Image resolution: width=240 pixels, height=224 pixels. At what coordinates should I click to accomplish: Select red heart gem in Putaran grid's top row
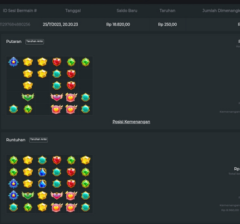[57, 62]
